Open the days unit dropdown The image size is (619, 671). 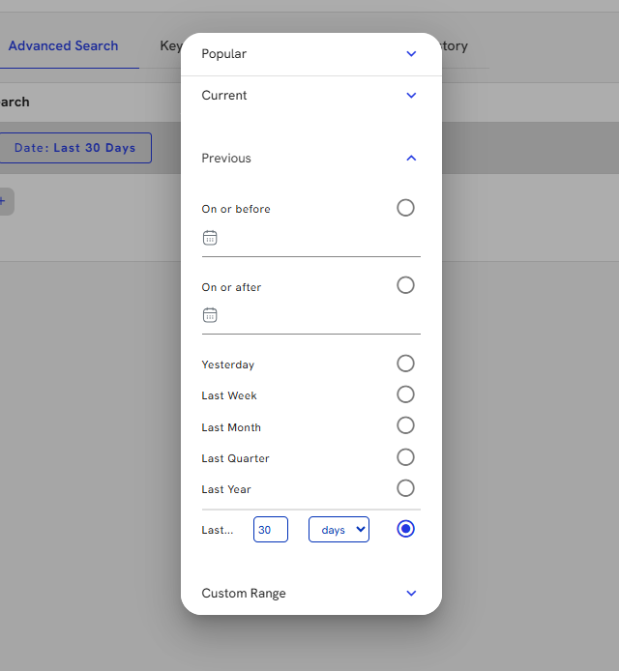[x=339, y=529]
